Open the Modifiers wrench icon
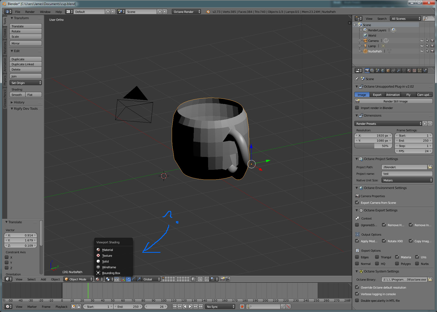This screenshot has width=437, height=312. pyautogui.click(x=399, y=71)
